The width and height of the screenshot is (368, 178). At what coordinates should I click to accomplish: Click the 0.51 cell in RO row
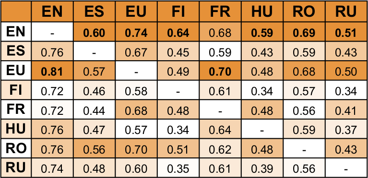click(178, 148)
